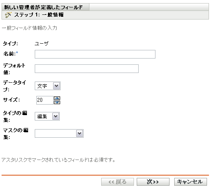Screen dimensions: 216x190
Task: Focus the 名前 input field
Action: 95,54
